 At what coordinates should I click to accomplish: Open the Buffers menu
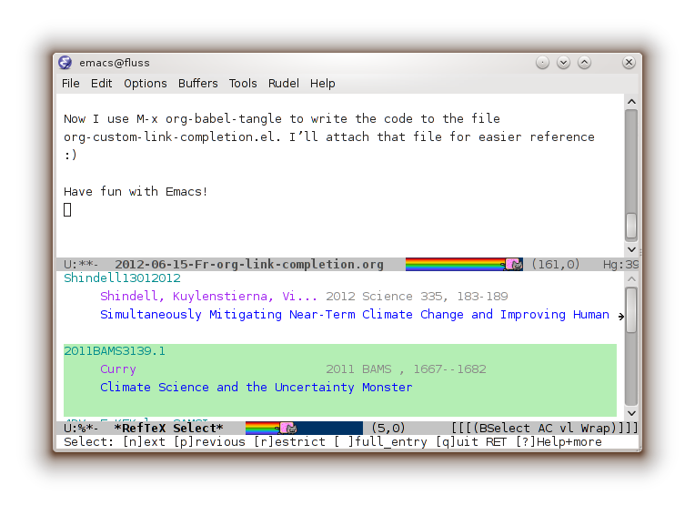click(x=197, y=83)
